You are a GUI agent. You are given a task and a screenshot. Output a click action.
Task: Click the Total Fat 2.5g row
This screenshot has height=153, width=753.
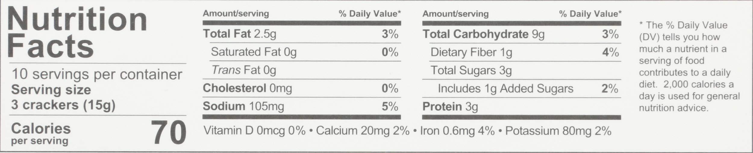302,34
